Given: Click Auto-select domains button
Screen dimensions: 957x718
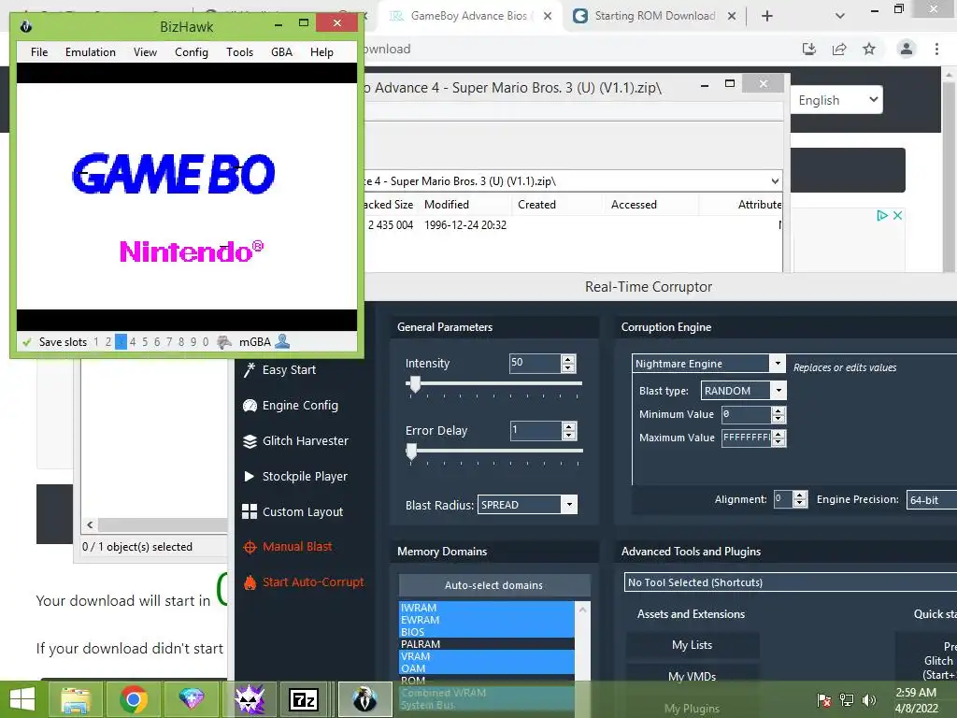Looking at the screenshot, I should tap(493, 585).
